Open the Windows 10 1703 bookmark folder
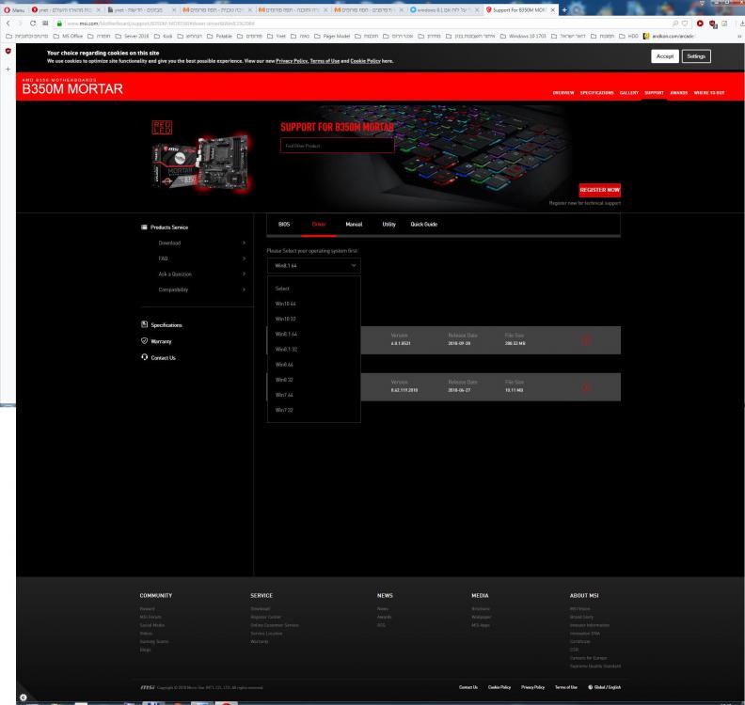745x705 pixels. click(523, 36)
